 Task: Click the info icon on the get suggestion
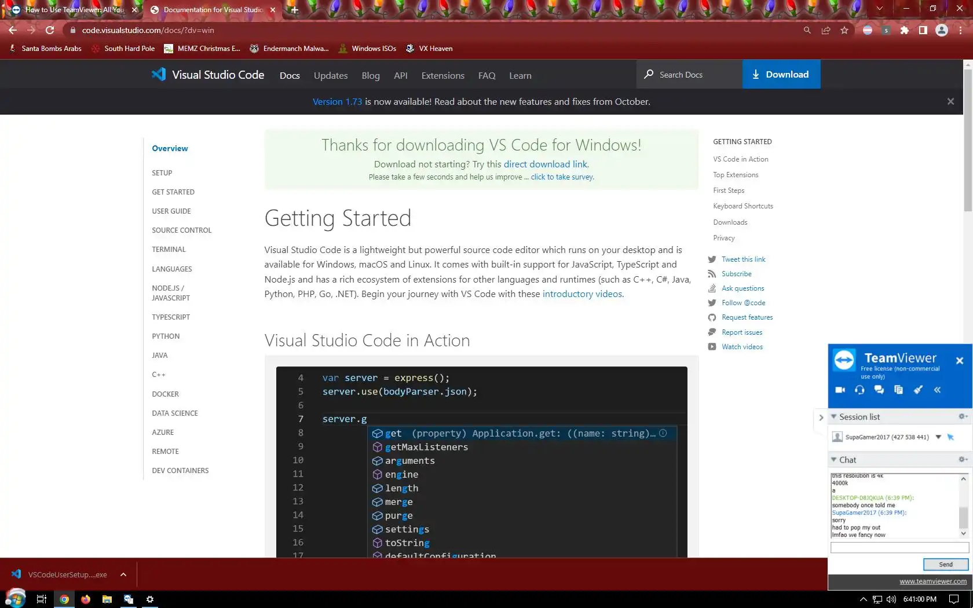point(663,433)
